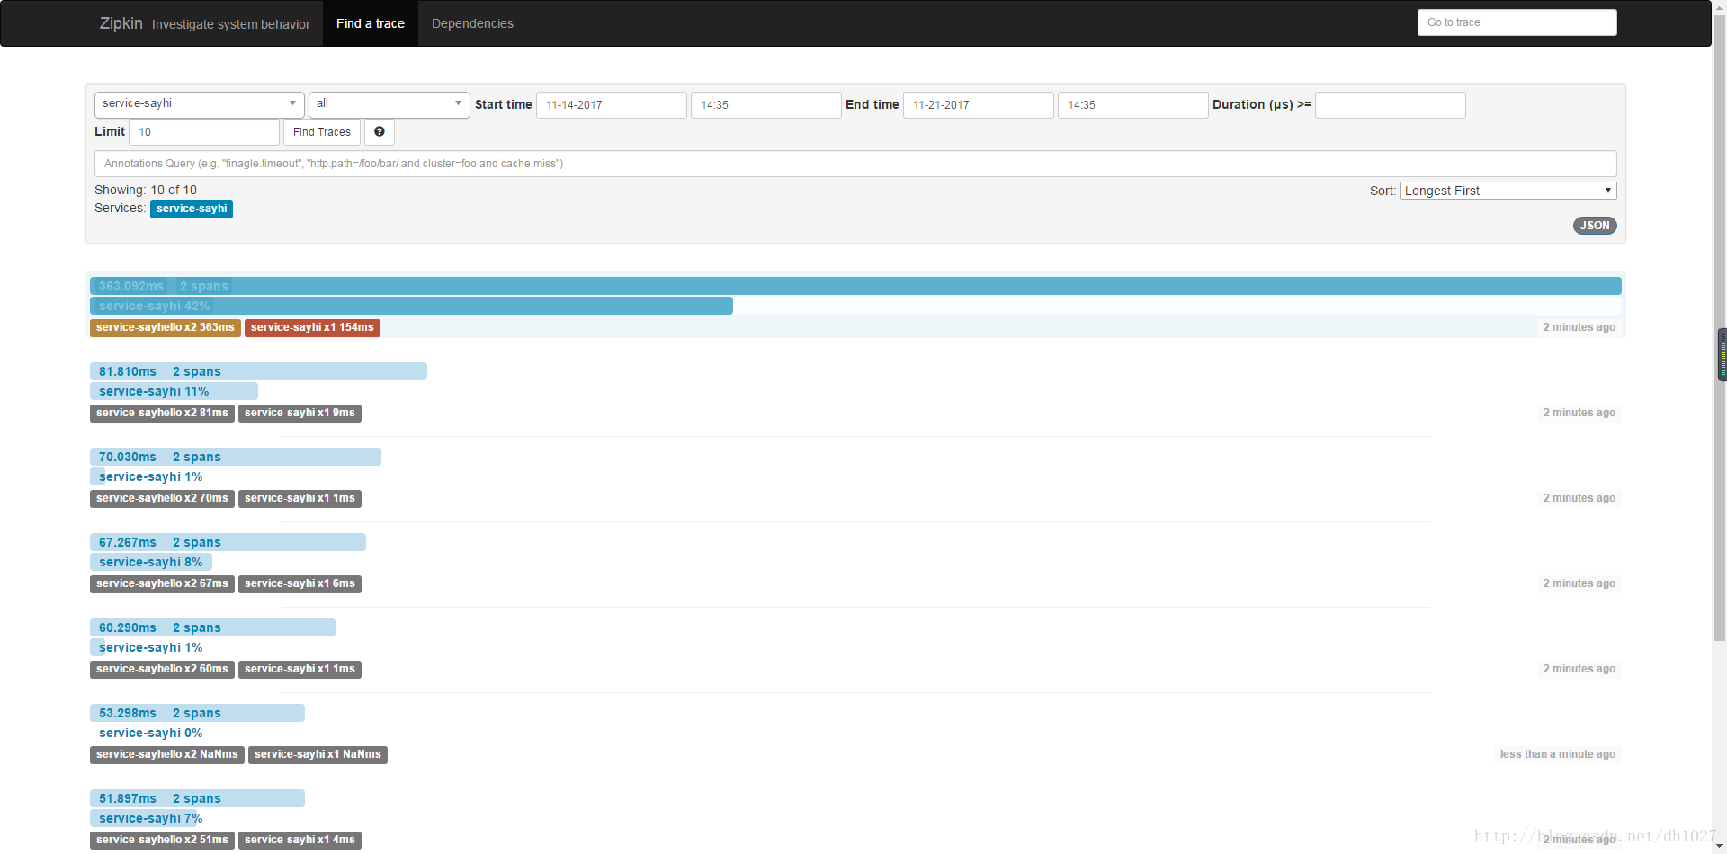Image resolution: width=1727 pixels, height=854 pixels.
Task: Click the service-sayhello x2 67ms label
Action: (x=162, y=584)
